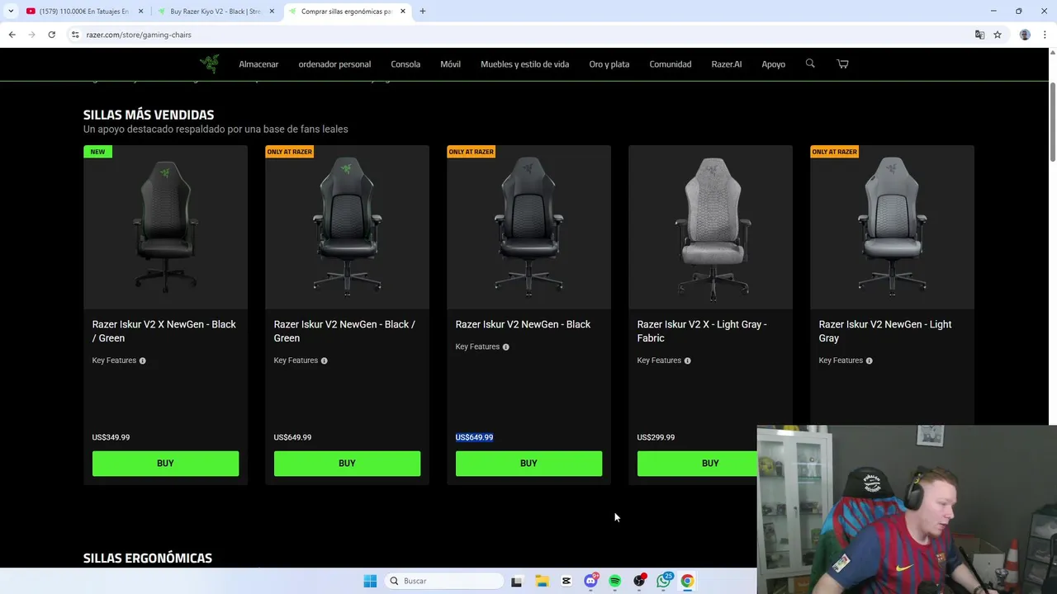Buy the Razer Iskur V2 X NewGen Black / Green
This screenshot has width=1057, height=594.
[165, 464]
